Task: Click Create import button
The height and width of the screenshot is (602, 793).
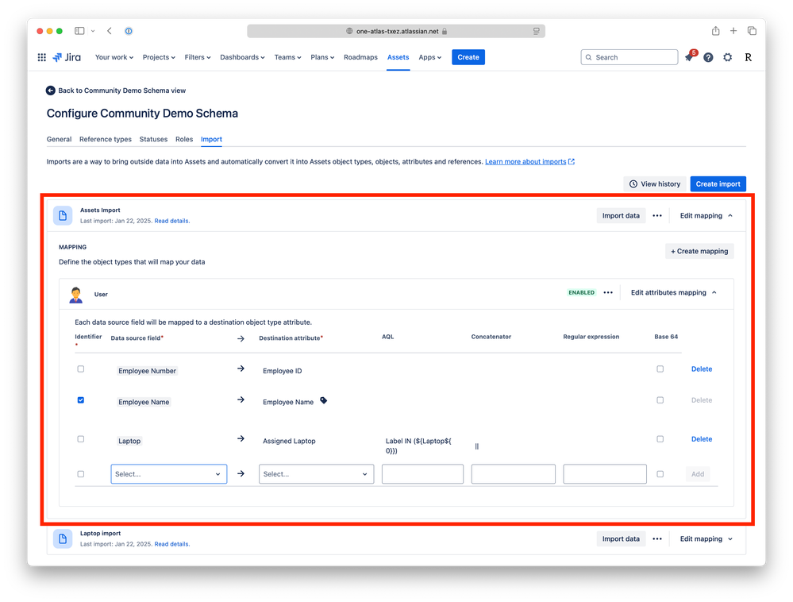Action: (x=718, y=184)
